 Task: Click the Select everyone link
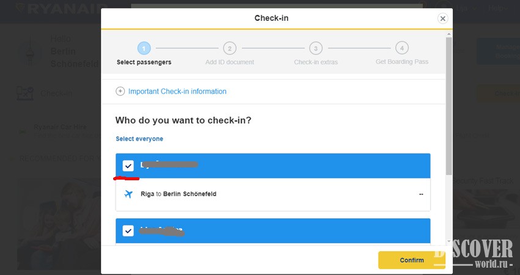139,139
